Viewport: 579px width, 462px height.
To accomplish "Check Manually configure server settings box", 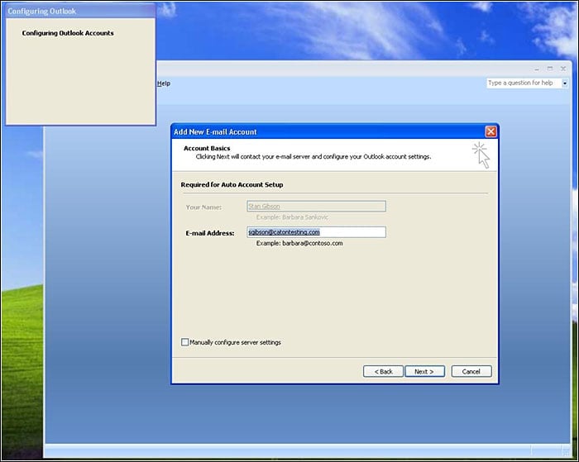I will tap(185, 342).
